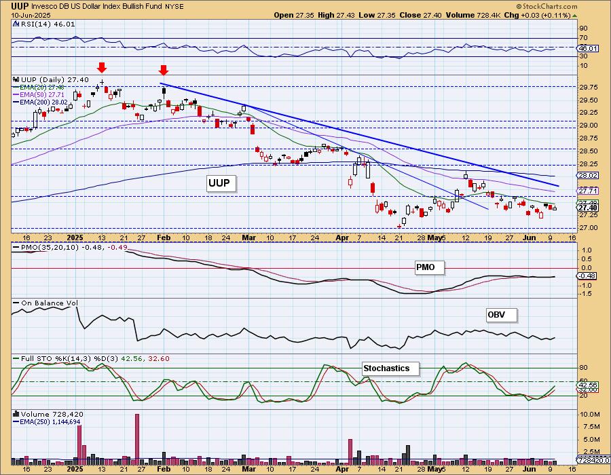Click the 46.01 RSI axis value tag
Image resolution: width=611 pixels, height=475 pixels.
tap(588, 48)
